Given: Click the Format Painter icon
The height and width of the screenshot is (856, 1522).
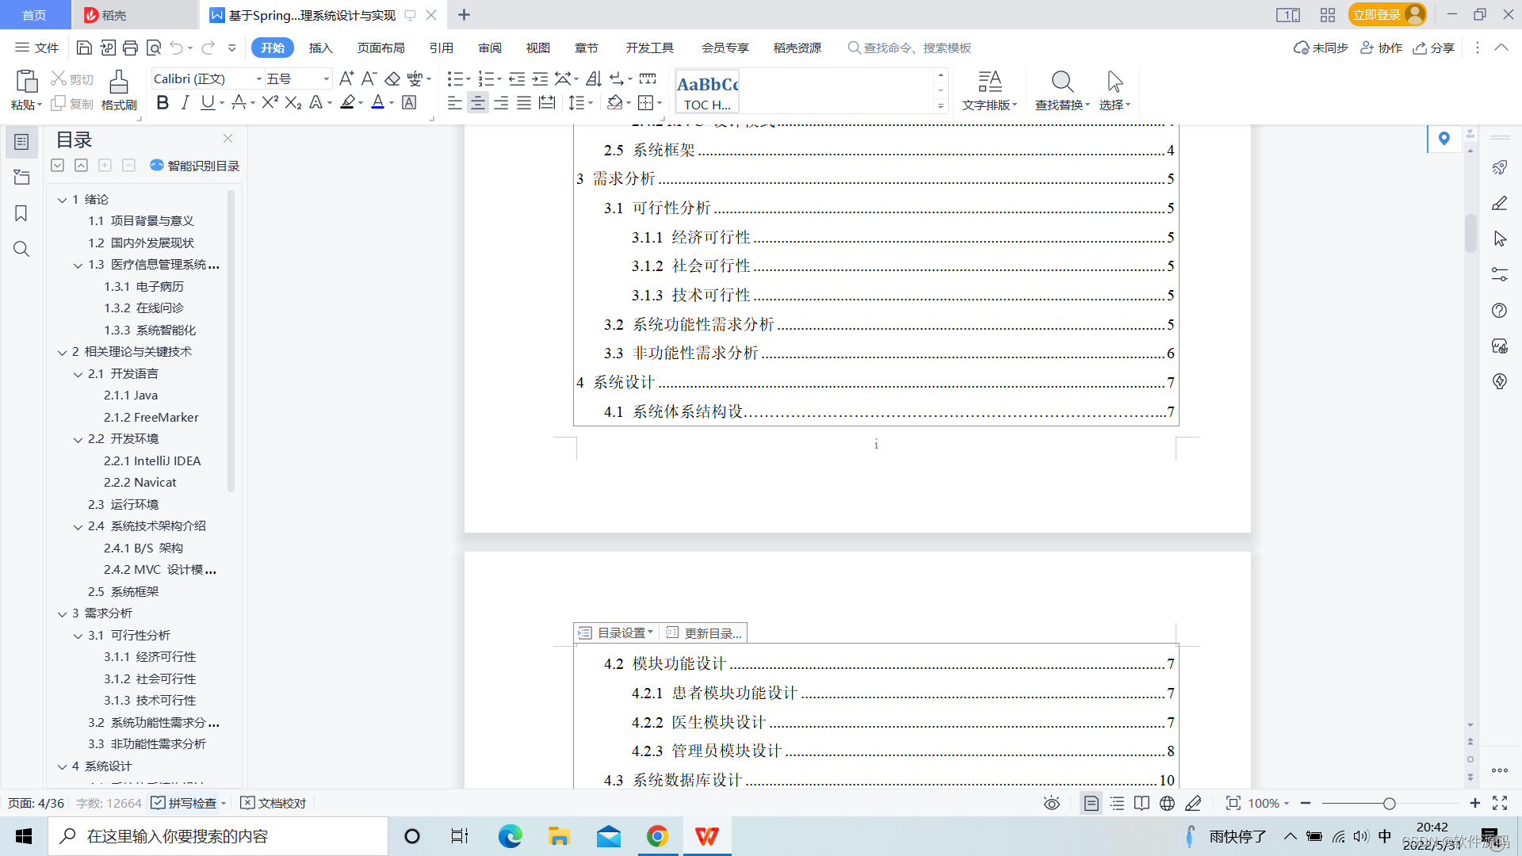Looking at the screenshot, I should 118,90.
